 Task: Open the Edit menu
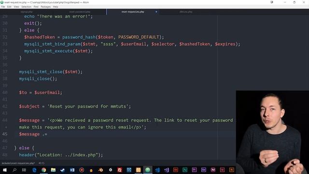(9, 7)
